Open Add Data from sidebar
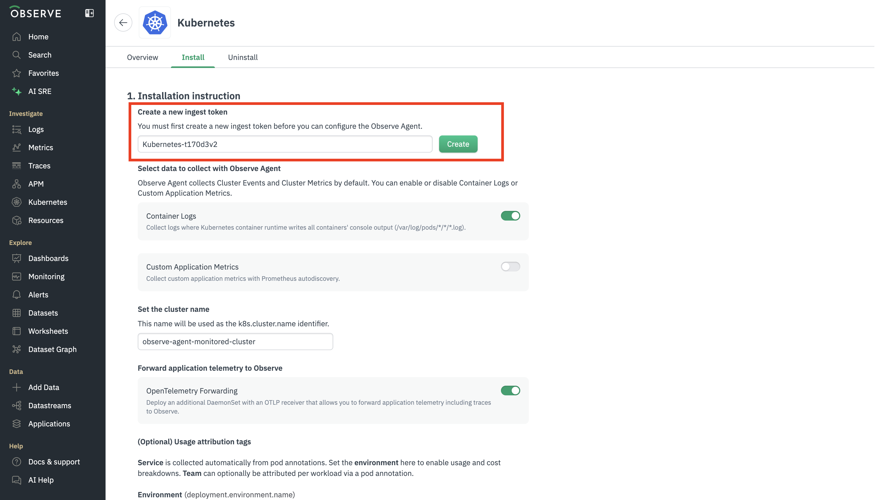Image resolution: width=876 pixels, height=500 pixels. tap(44, 387)
